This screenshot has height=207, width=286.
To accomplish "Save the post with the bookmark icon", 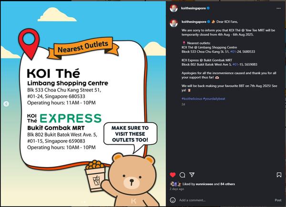I will 279,175.
